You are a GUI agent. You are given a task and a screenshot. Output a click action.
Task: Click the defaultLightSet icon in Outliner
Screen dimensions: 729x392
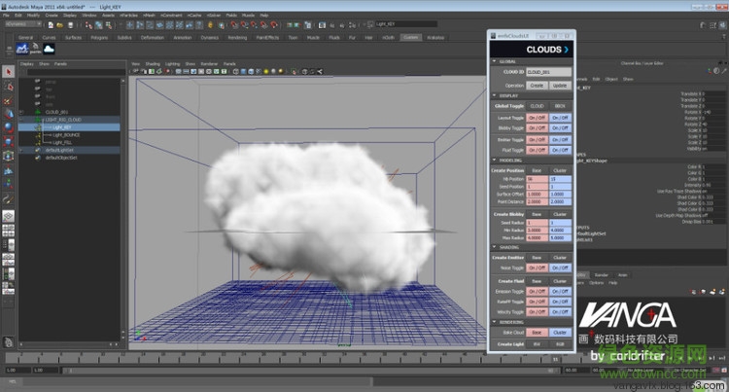pyautogui.click(x=38, y=150)
